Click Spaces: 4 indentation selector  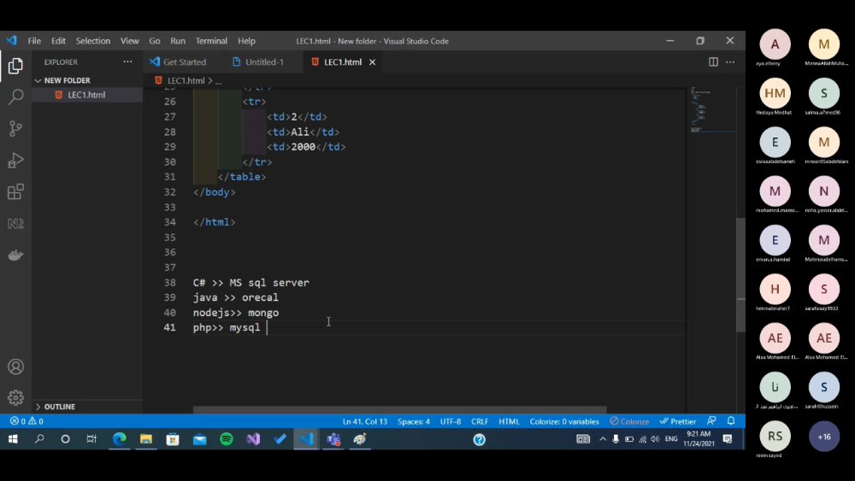click(413, 421)
